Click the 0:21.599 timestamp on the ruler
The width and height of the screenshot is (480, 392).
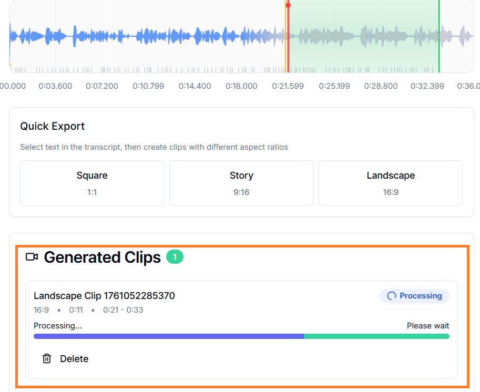point(288,86)
